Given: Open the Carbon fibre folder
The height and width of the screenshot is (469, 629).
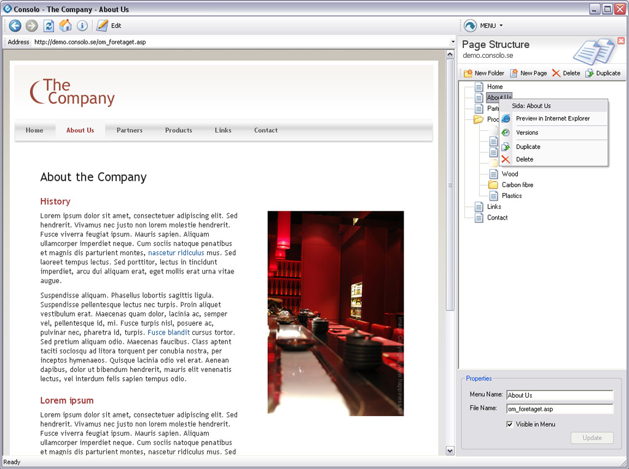Looking at the screenshot, I should click(x=517, y=184).
